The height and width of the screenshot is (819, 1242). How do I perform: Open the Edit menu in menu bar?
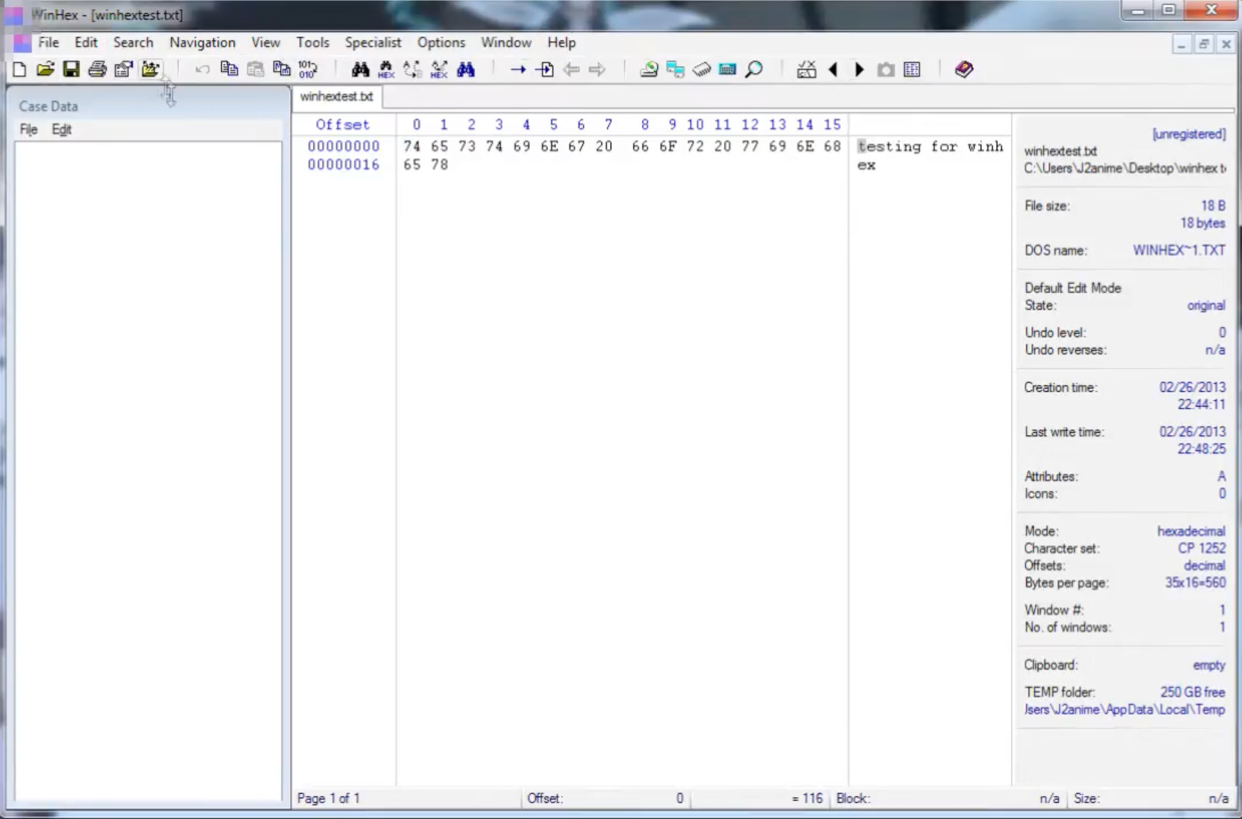(86, 43)
